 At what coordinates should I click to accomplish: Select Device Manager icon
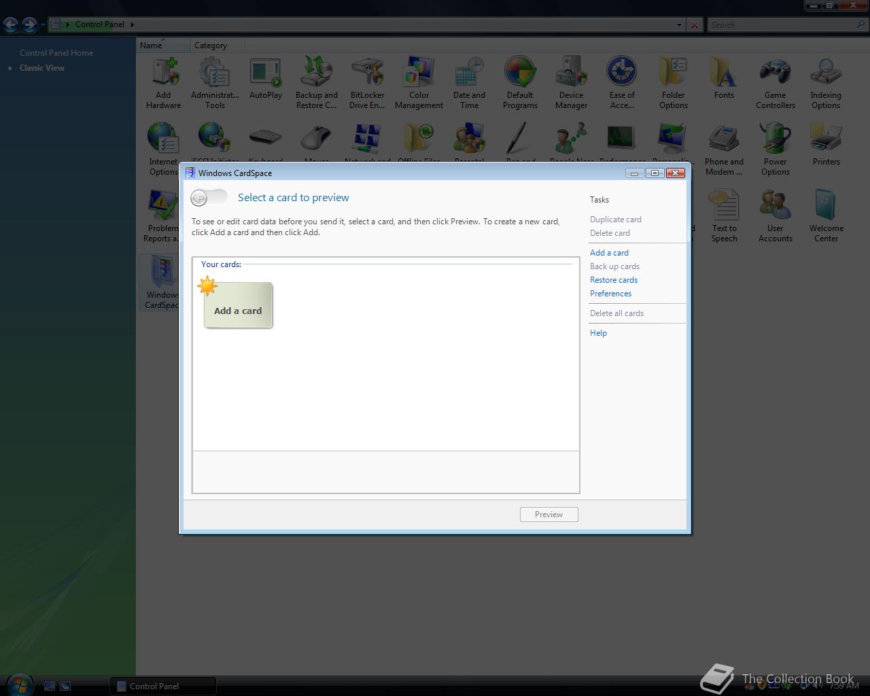(571, 82)
